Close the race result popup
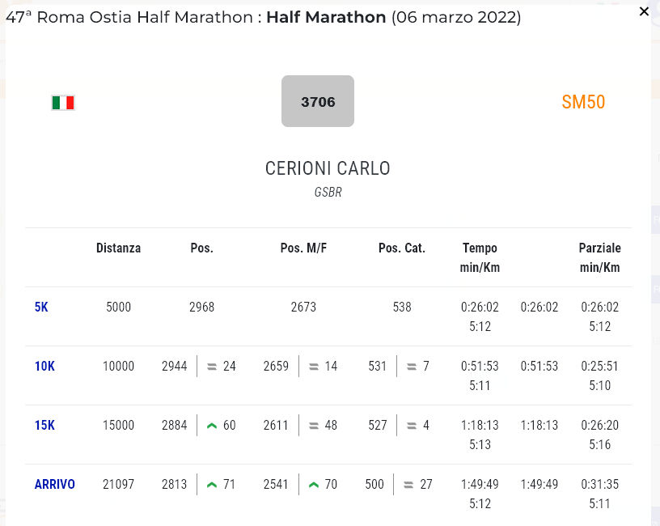 coord(644,11)
